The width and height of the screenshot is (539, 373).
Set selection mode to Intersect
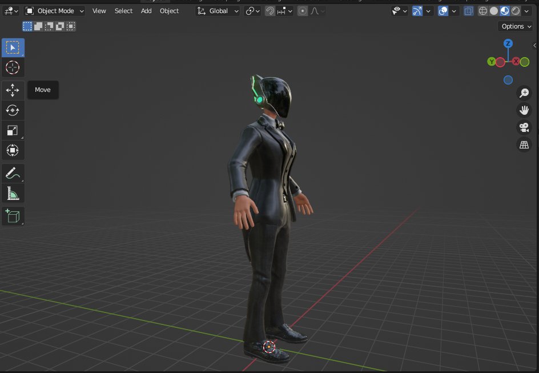pos(71,26)
